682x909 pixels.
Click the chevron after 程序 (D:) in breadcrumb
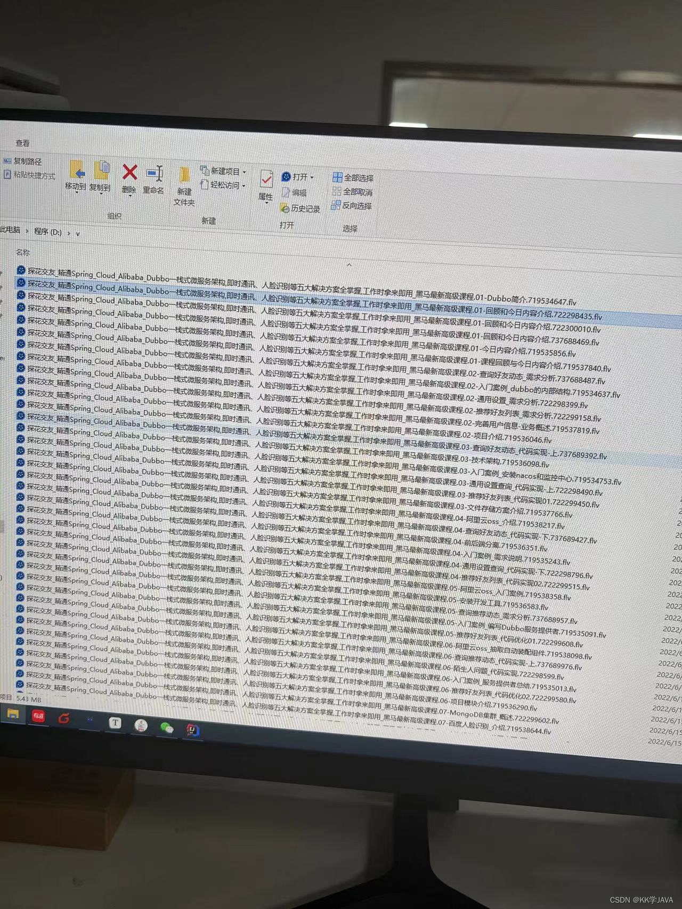[69, 233]
